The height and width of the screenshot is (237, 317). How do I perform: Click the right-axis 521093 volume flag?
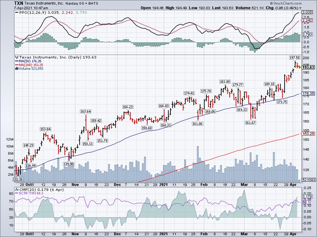[x=308, y=180]
